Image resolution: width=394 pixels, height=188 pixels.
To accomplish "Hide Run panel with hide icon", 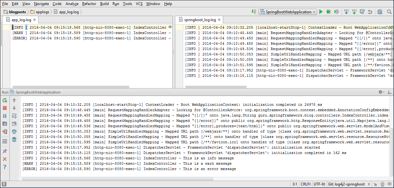I will click(x=389, y=92).
